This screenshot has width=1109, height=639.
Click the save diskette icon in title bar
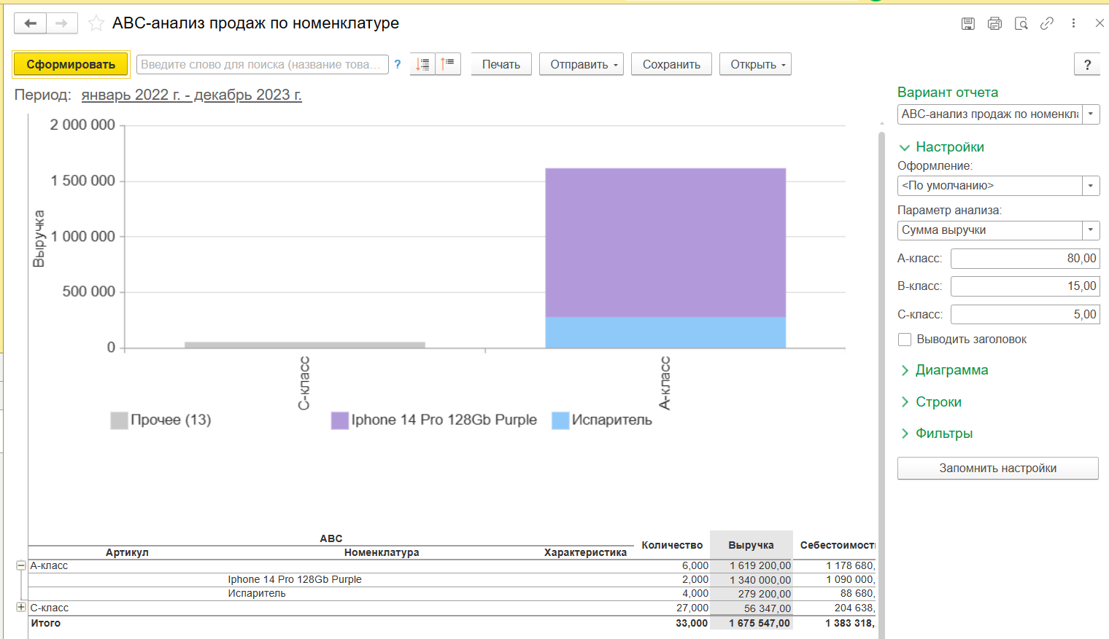(x=968, y=23)
